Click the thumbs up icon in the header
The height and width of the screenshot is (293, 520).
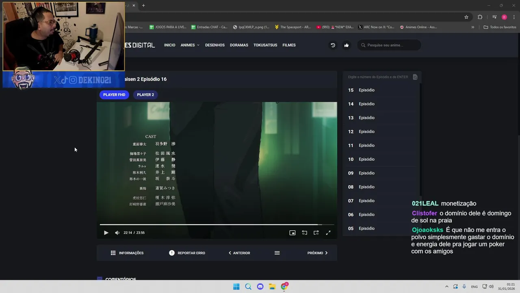(x=347, y=45)
